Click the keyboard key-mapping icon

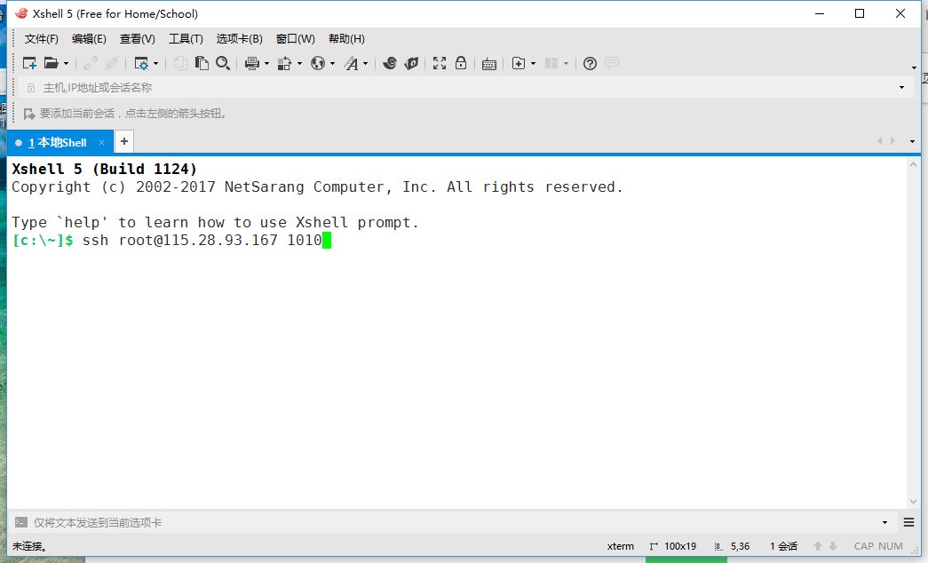click(x=488, y=64)
